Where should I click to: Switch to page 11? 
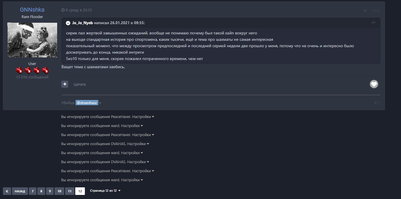tap(69, 191)
